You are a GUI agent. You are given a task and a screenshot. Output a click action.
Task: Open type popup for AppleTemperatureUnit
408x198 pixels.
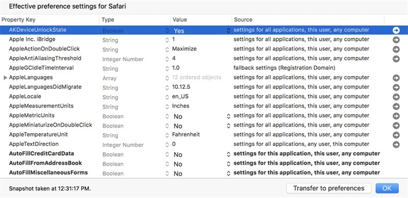click(x=167, y=135)
